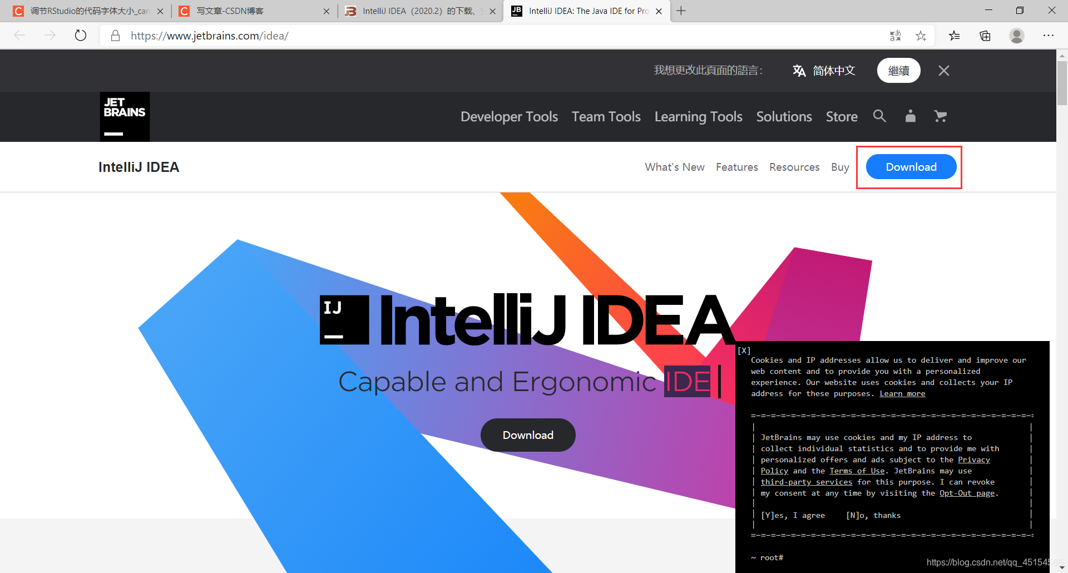Click the blue Download button in header
1068x573 pixels.
click(x=911, y=167)
